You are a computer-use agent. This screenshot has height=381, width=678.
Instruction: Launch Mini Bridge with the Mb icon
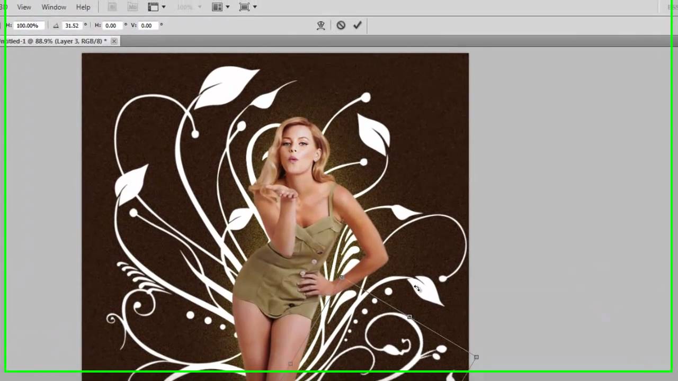pyautogui.click(x=132, y=7)
